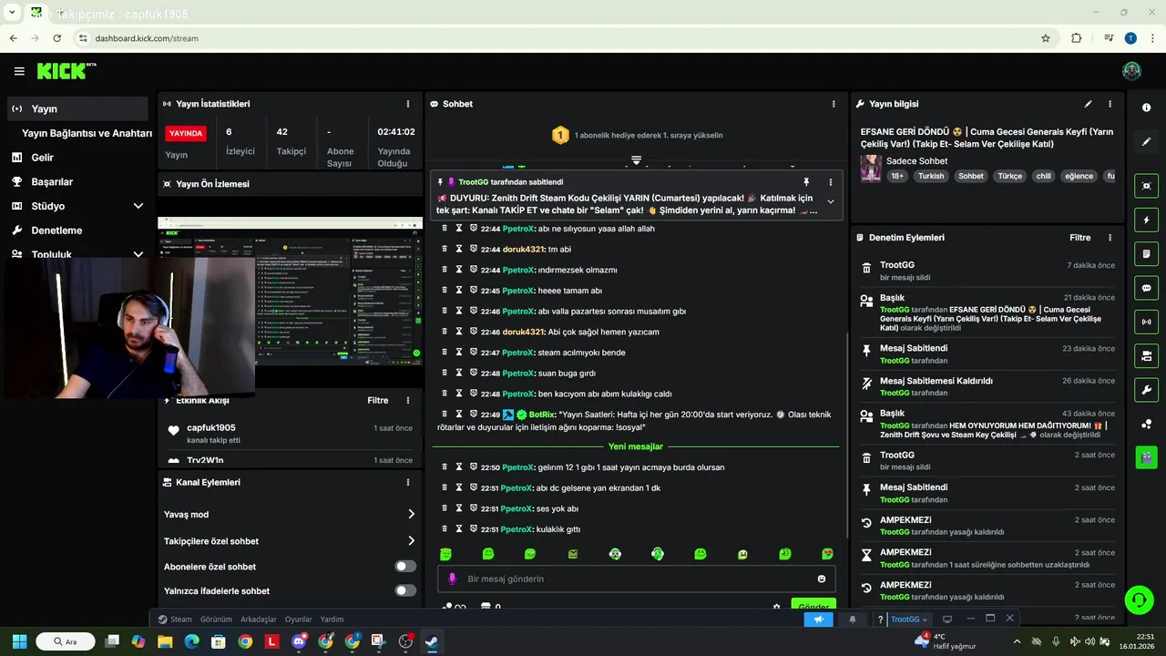
Task: Open Filtre in Denetim Eylemleri panel
Action: (1079, 238)
